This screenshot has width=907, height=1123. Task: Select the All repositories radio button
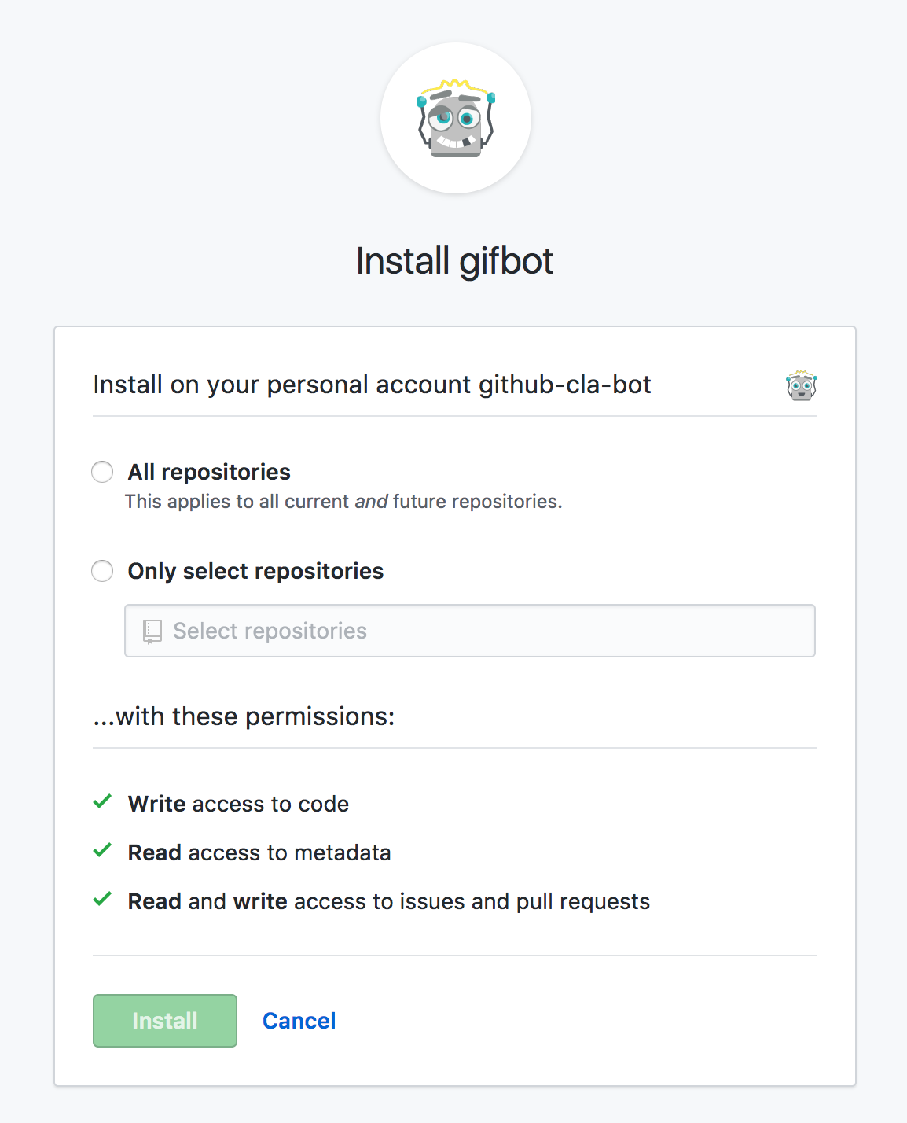click(102, 472)
